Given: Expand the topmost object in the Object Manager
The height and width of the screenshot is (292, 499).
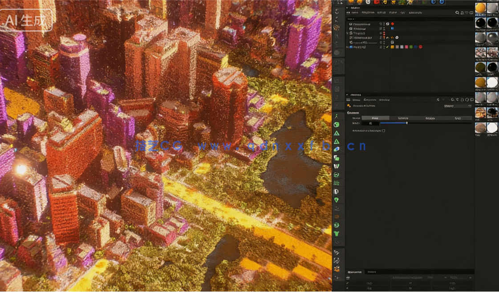Looking at the screenshot, I should [x=348, y=24].
